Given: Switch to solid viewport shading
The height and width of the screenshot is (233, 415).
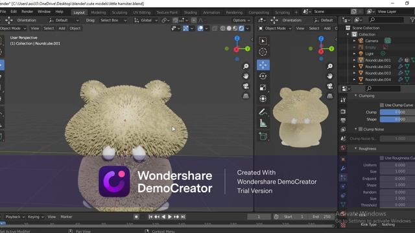Looking at the screenshot, I should click(229, 28).
